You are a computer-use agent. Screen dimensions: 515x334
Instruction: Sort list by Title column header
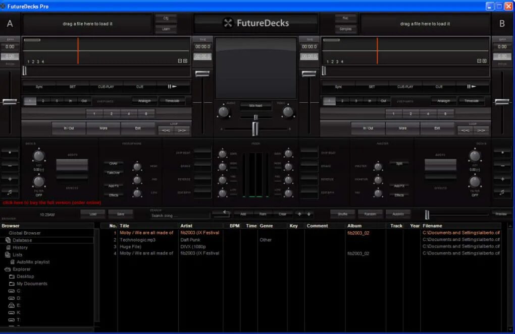(148, 226)
